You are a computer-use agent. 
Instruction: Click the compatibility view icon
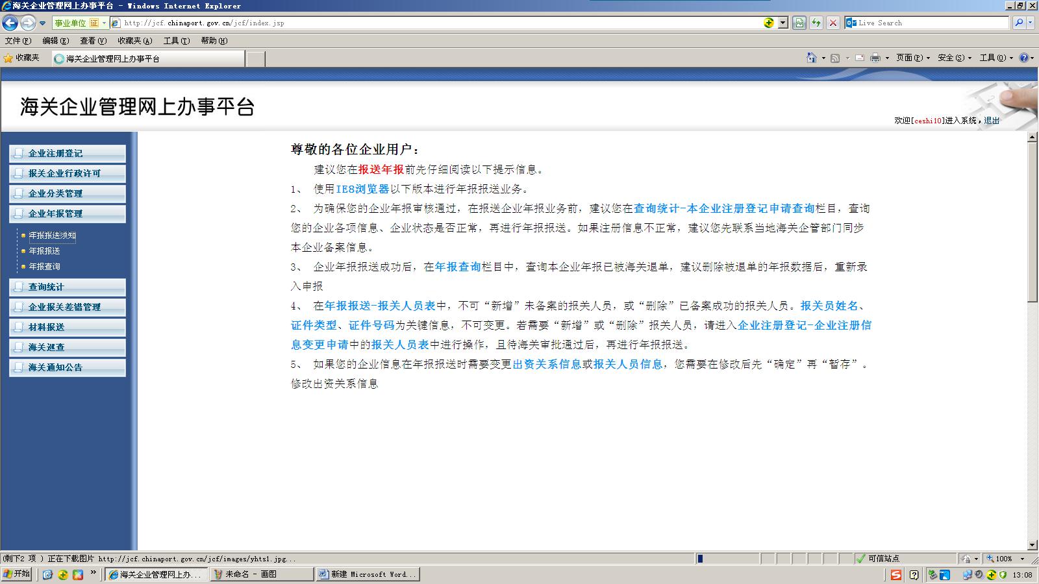[x=799, y=23]
